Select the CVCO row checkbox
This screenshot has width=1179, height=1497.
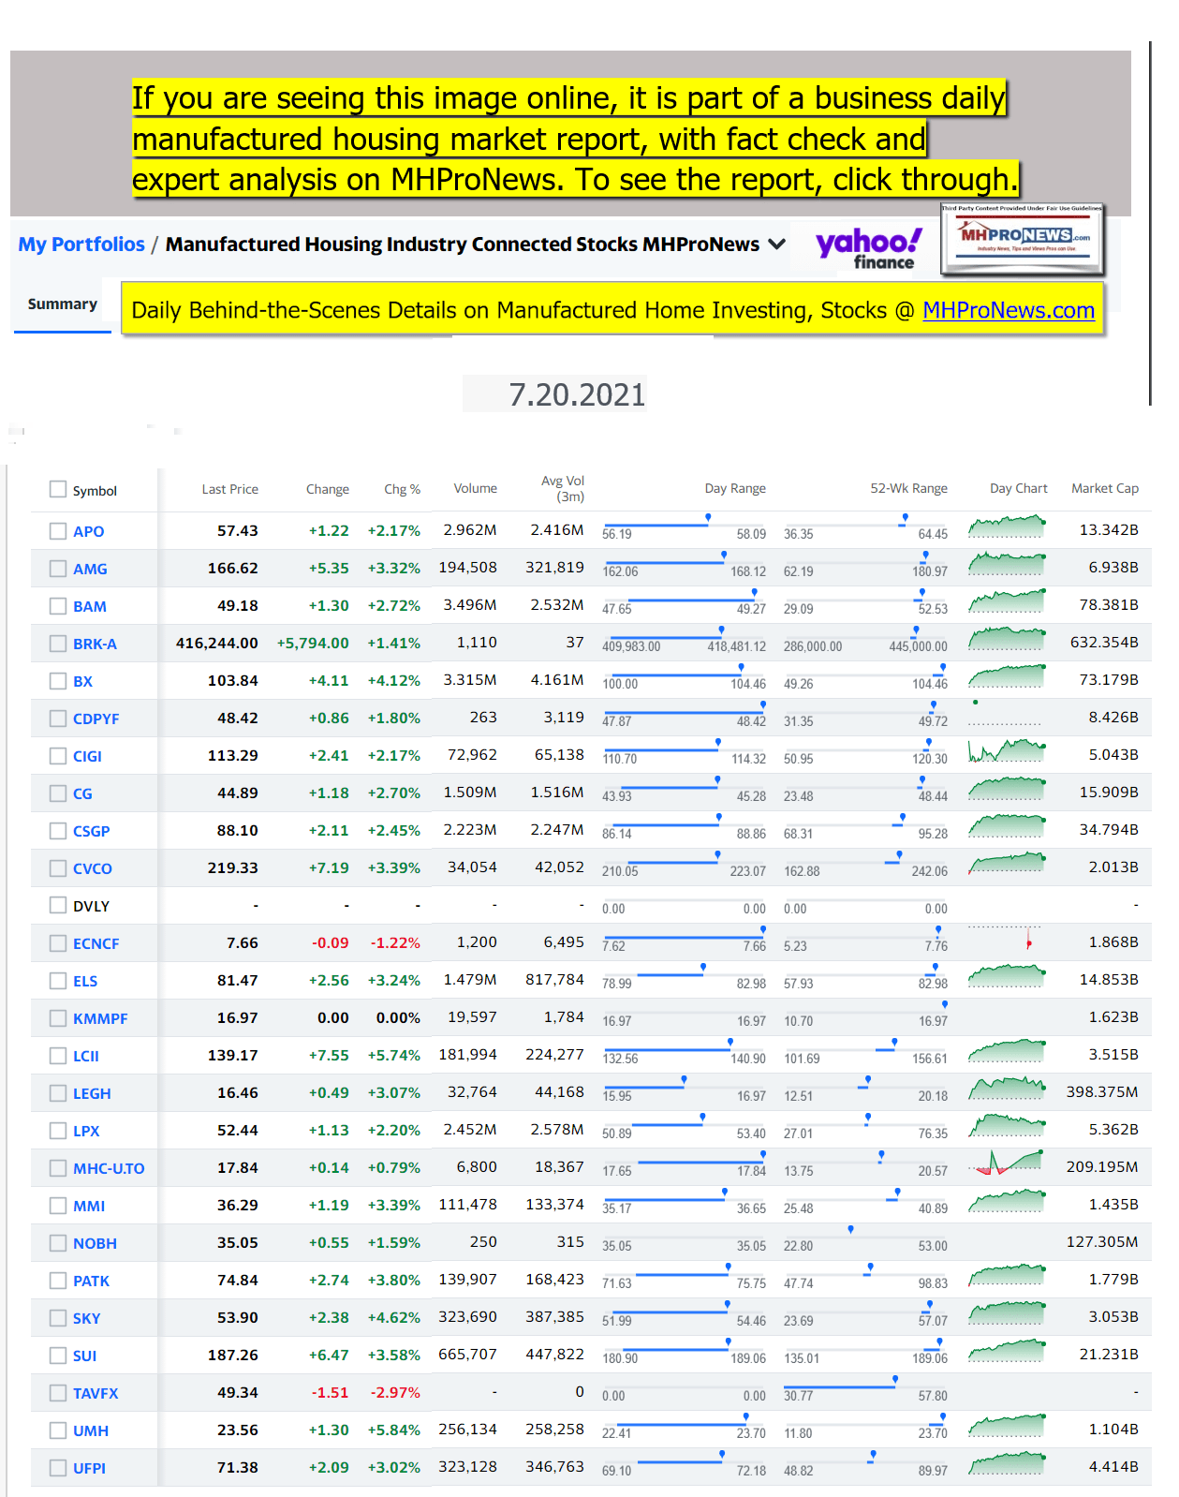[58, 868]
